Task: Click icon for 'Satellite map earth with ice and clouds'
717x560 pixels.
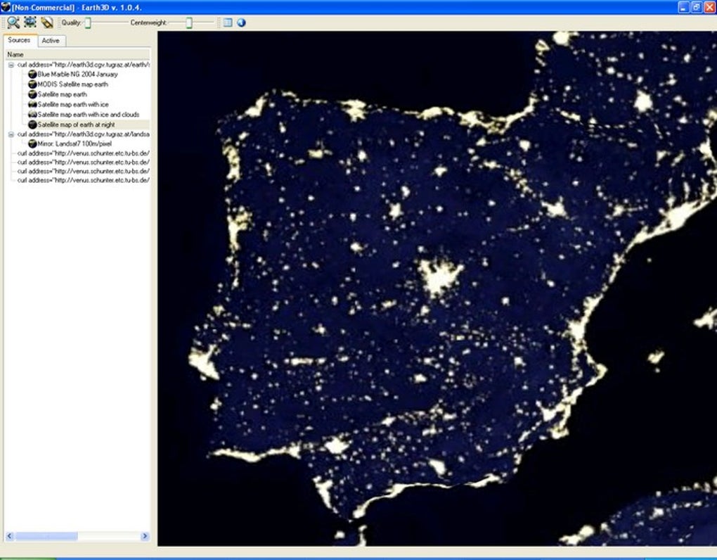Action: 32,115
